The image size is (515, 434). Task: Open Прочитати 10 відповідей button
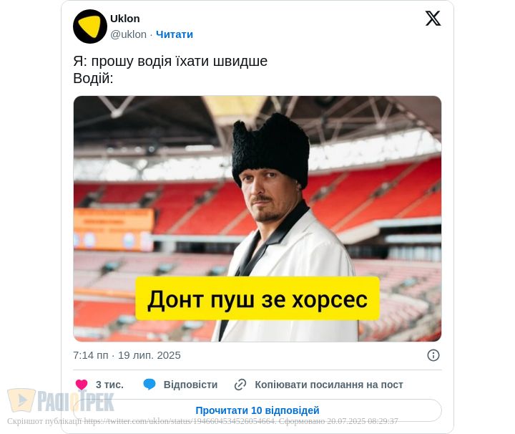point(257,410)
